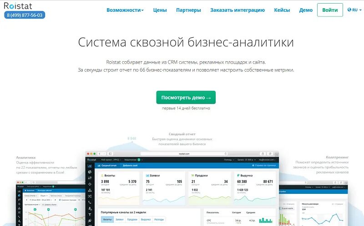This screenshot has height=226, width=364.
Task: Click the Выручка stats card
Action: 255,188
